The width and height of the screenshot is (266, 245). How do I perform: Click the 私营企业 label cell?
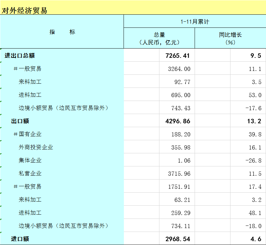tap(30, 173)
